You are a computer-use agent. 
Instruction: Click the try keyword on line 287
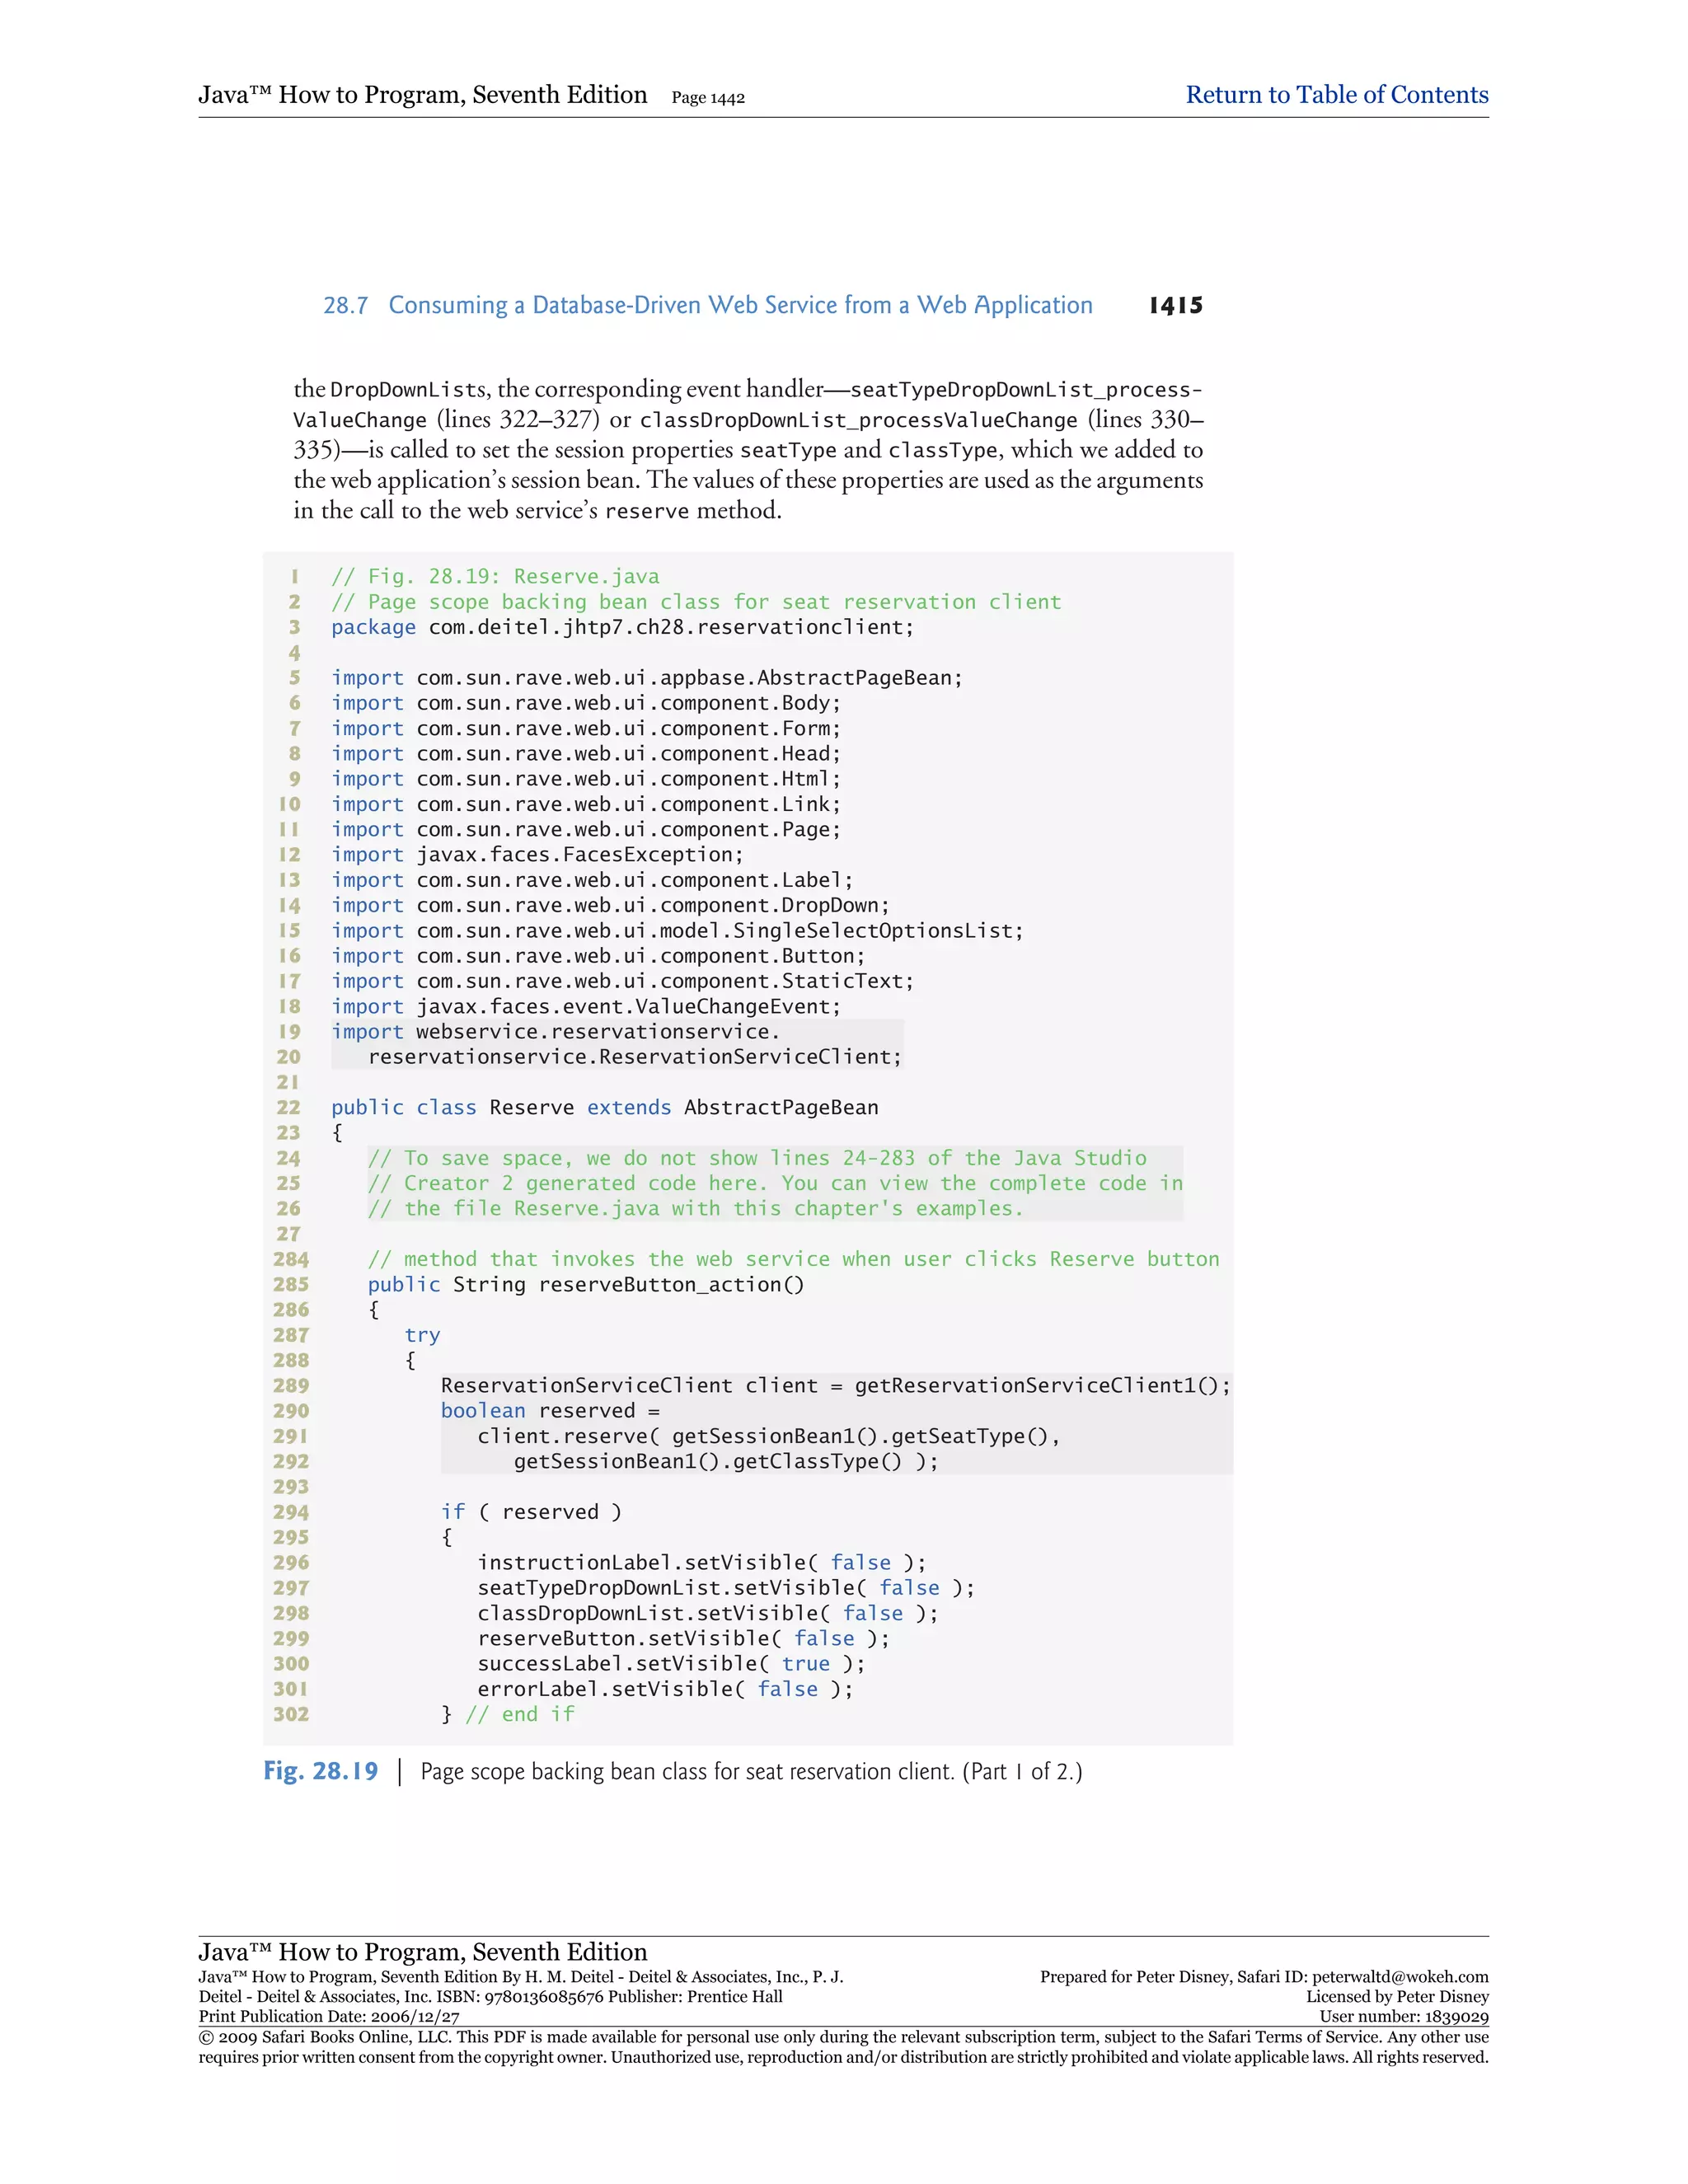(422, 1335)
